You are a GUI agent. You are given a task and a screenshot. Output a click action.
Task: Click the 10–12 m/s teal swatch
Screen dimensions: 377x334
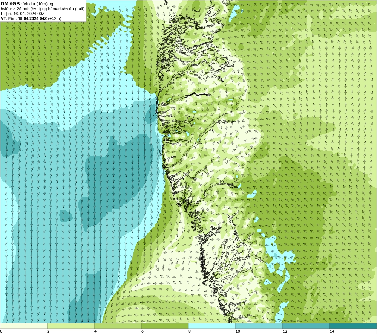(x=259, y=326)
